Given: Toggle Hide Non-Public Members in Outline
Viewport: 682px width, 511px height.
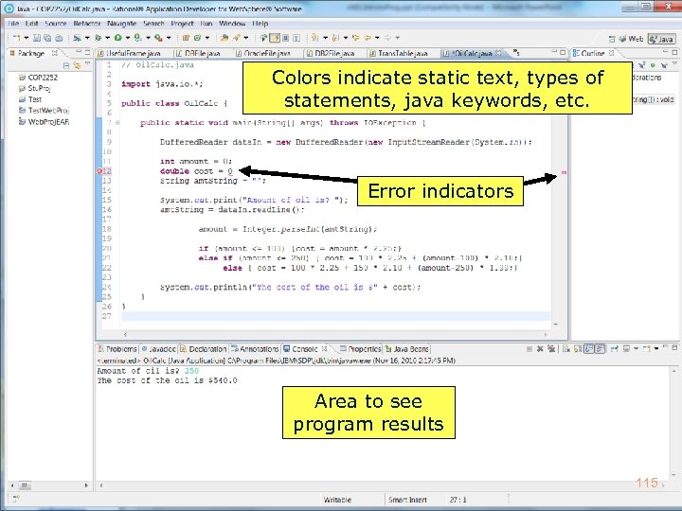Looking at the screenshot, I should point(653,65).
